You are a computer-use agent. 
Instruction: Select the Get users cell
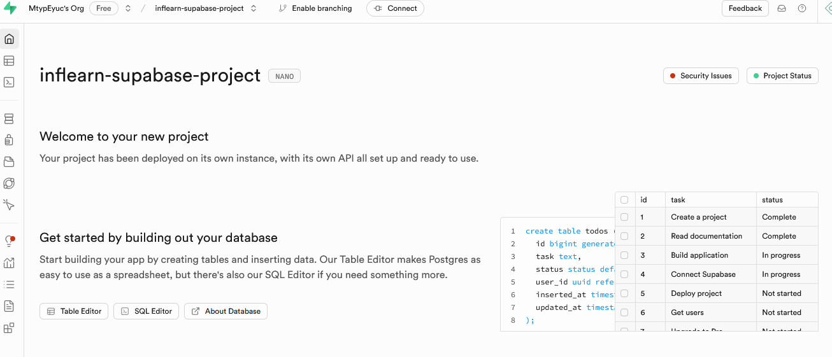tap(711, 312)
